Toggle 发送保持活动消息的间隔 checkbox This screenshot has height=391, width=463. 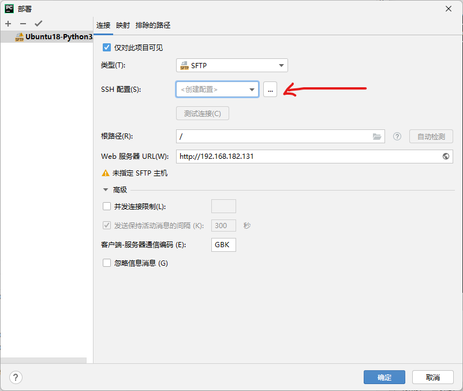pos(107,225)
